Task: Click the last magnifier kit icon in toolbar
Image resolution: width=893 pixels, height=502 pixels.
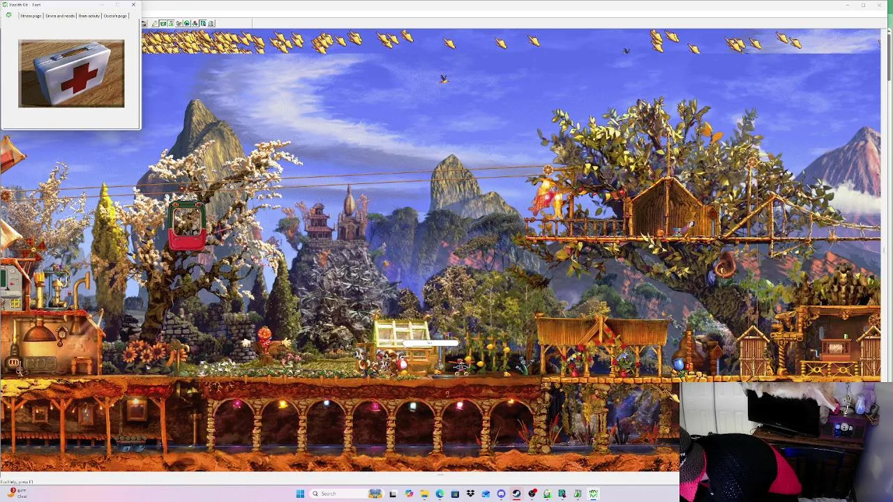Action: point(211,24)
